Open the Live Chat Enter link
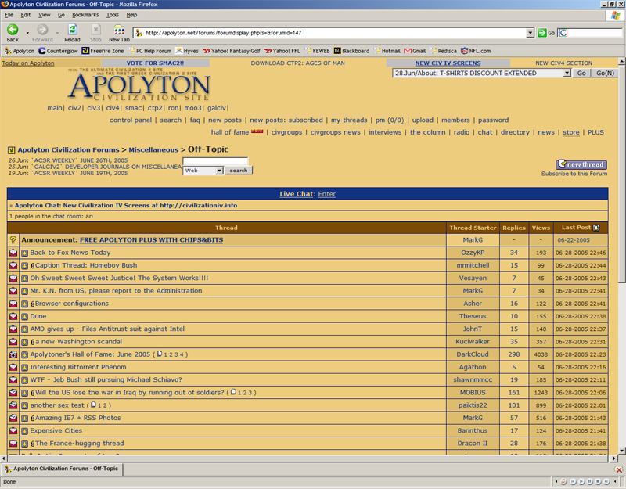The width and height of the screenshot is (626, 489). pos(326,194)
